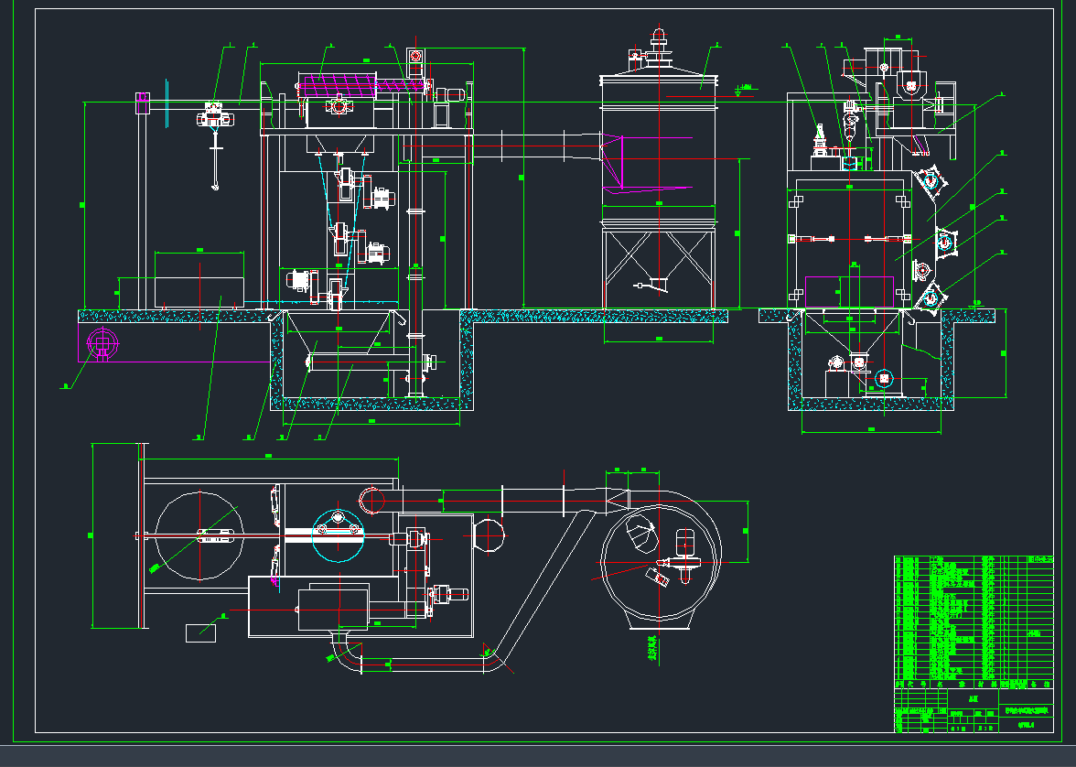
Task: Select the cyan circle in the right pit
Action: click(882, 377)
